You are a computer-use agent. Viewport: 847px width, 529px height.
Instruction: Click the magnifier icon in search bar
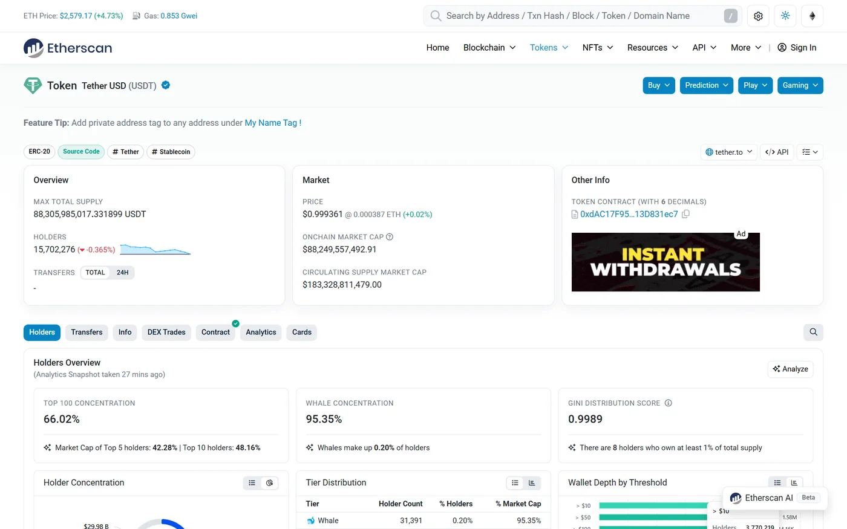436,16
